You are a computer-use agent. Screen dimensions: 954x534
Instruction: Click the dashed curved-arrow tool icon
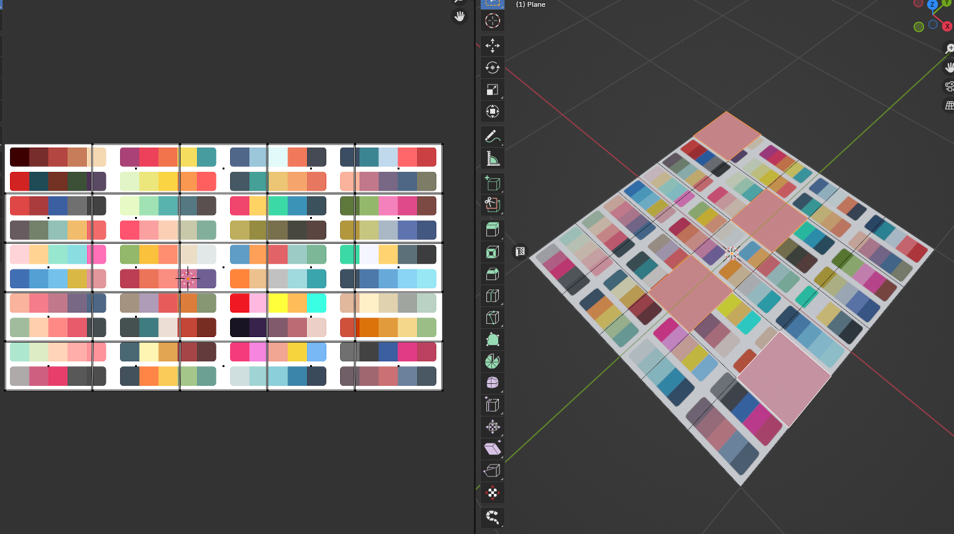(x=493, y=518)
